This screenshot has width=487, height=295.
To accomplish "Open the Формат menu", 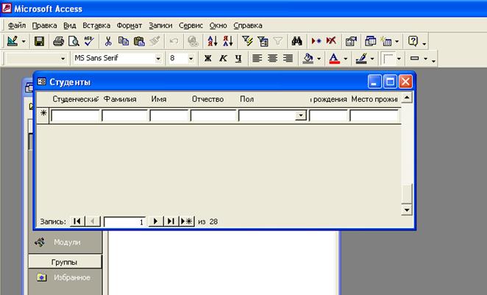I will [x=129, y=26].
